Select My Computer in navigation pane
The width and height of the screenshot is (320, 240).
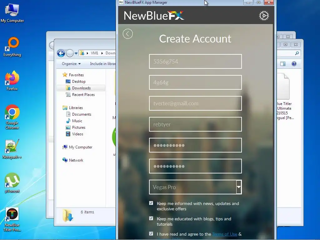click(x=80, y=147)
